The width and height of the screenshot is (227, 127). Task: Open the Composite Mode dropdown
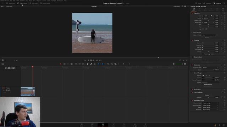210,68
